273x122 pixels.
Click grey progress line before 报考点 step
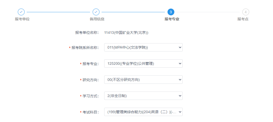coord(208,12)
